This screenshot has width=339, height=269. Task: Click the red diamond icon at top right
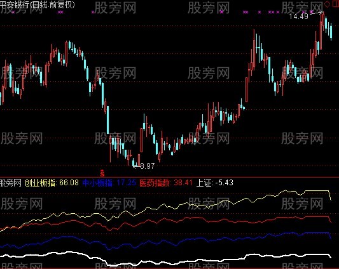[328, 4]
